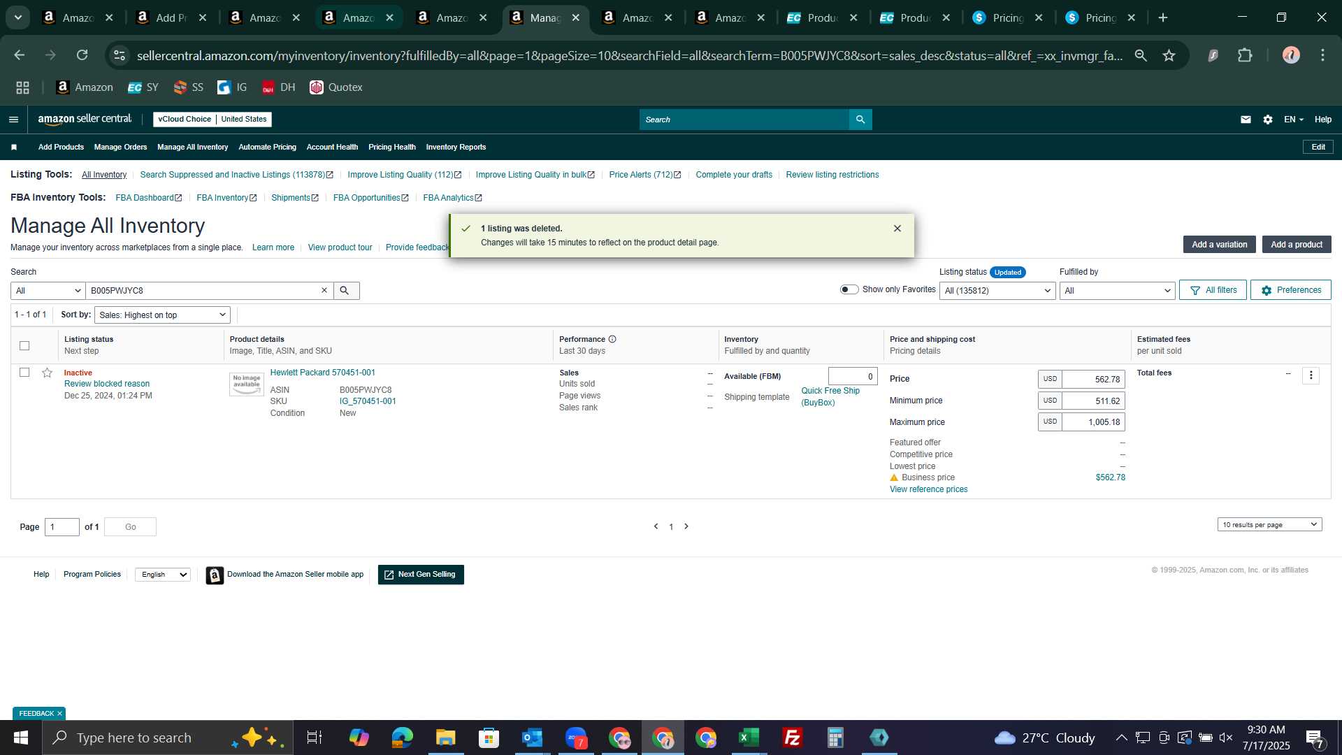Clear the inventory search term
This screenshot has width=1342, height=755.
324,291
